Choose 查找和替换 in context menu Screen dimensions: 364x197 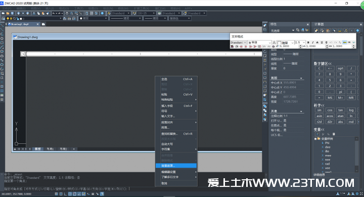176,134
